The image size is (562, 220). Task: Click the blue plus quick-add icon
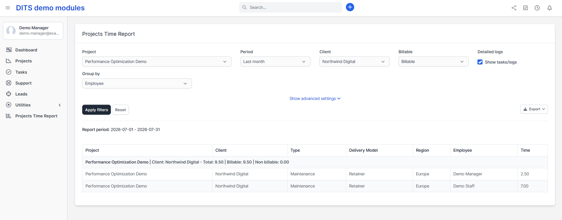point(350,7)
